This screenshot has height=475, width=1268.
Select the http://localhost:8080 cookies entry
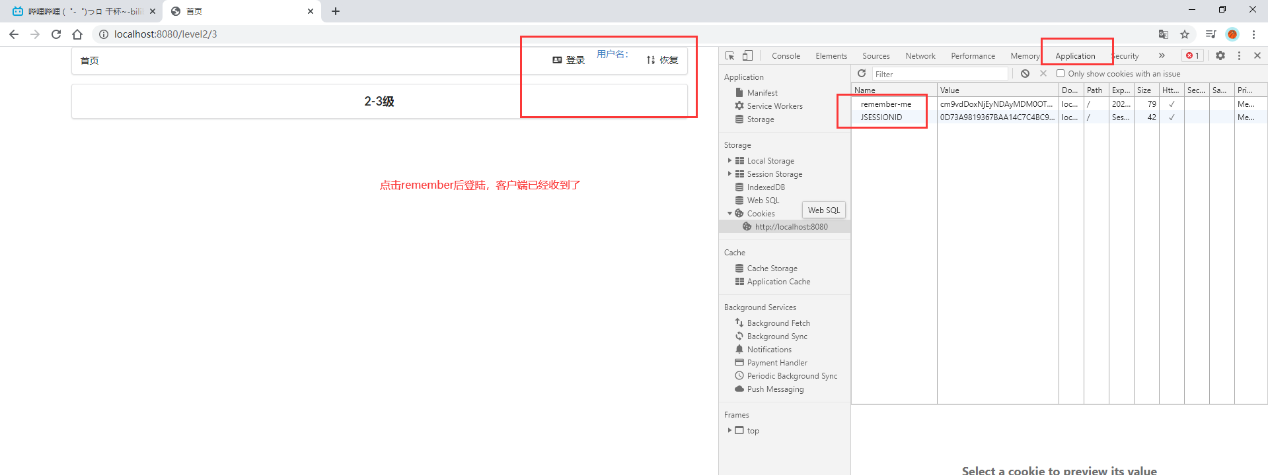[x=785, y=227]
